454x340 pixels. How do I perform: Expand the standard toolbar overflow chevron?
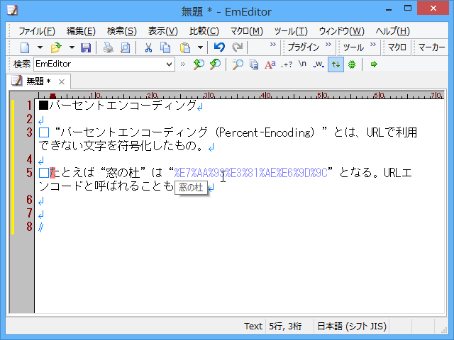click(x=272, y=45)
